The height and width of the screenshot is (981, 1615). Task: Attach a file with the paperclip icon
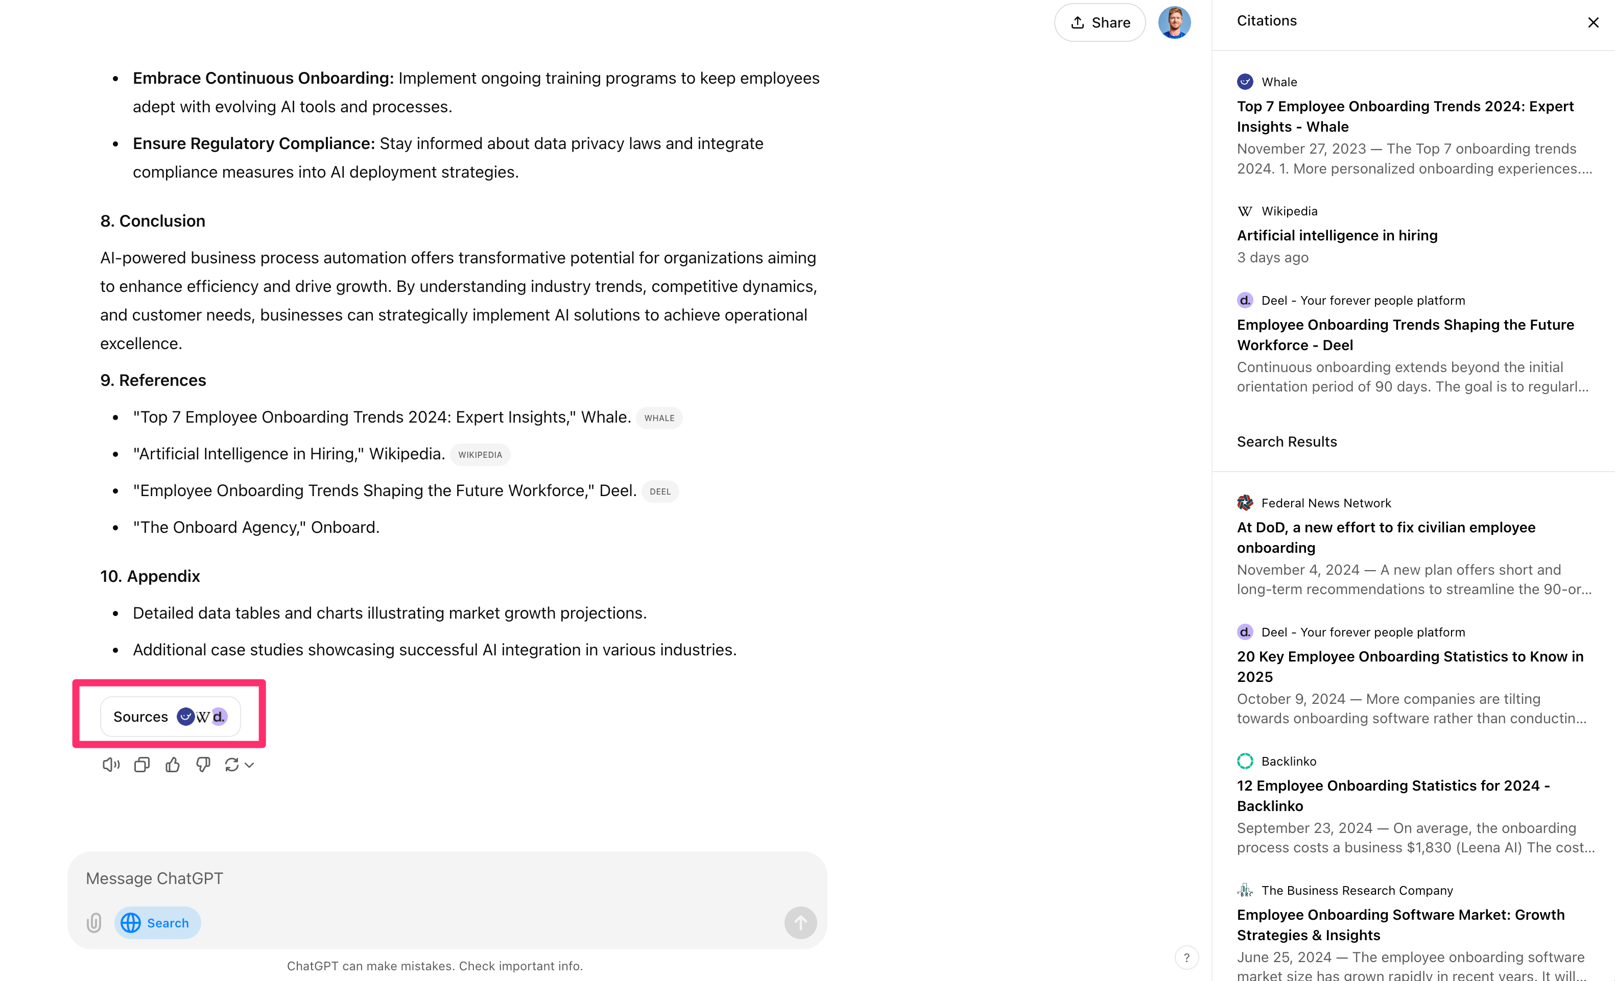click(x=94, y=923)
